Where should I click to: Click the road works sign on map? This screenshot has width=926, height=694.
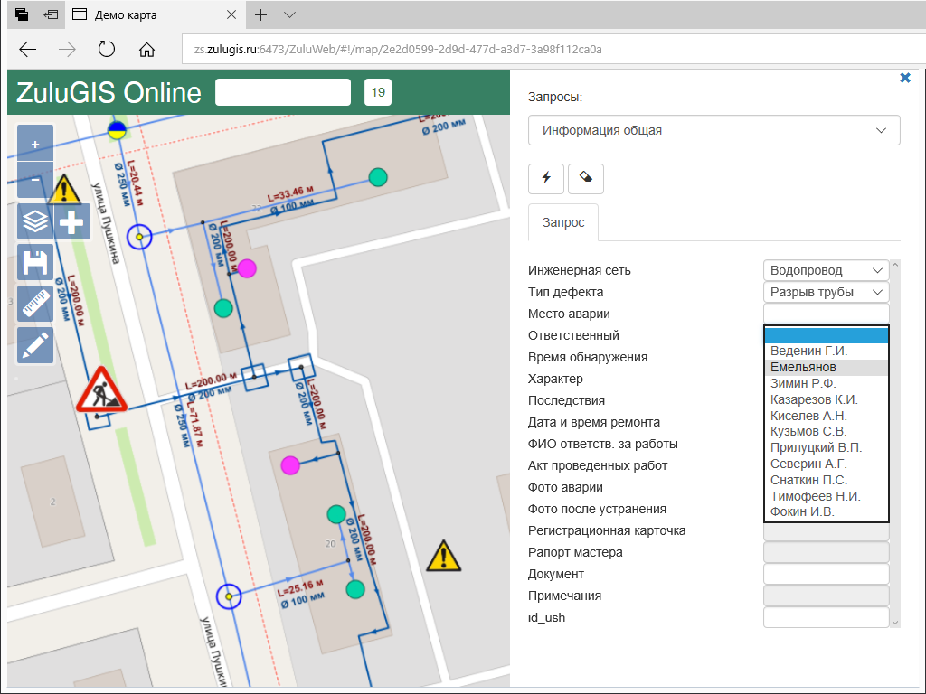[x=101, y=390]
